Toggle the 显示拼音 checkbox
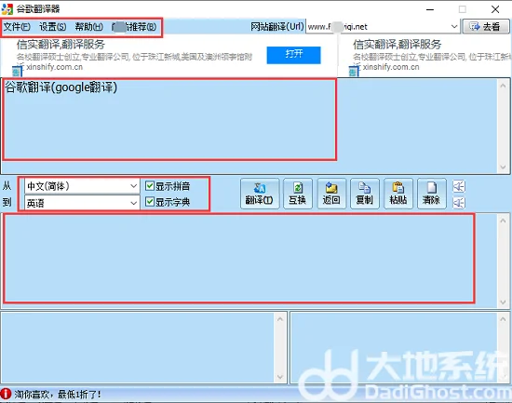 [x=150, y=186]
